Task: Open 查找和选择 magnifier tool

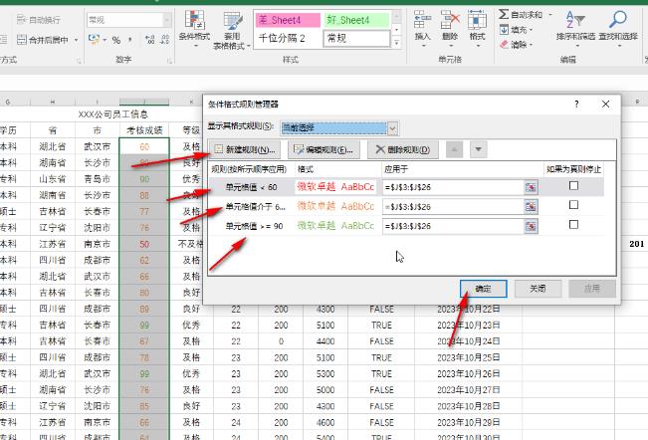Action: (x=618, y=28)
